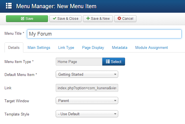185x124 pixels.
Task: Open the Template Style dropdown
Action: coord(87,114)
